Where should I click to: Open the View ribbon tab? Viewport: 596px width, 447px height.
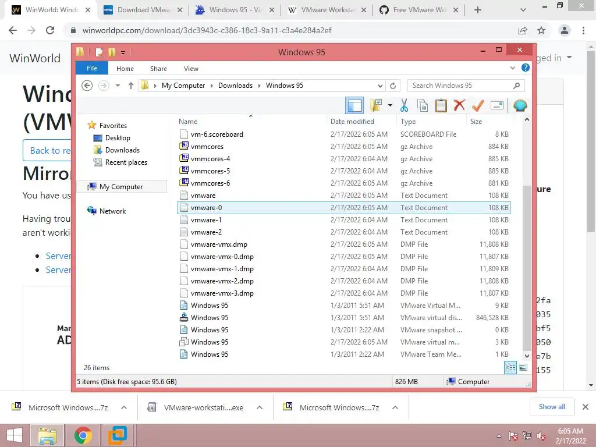point(191,69)
